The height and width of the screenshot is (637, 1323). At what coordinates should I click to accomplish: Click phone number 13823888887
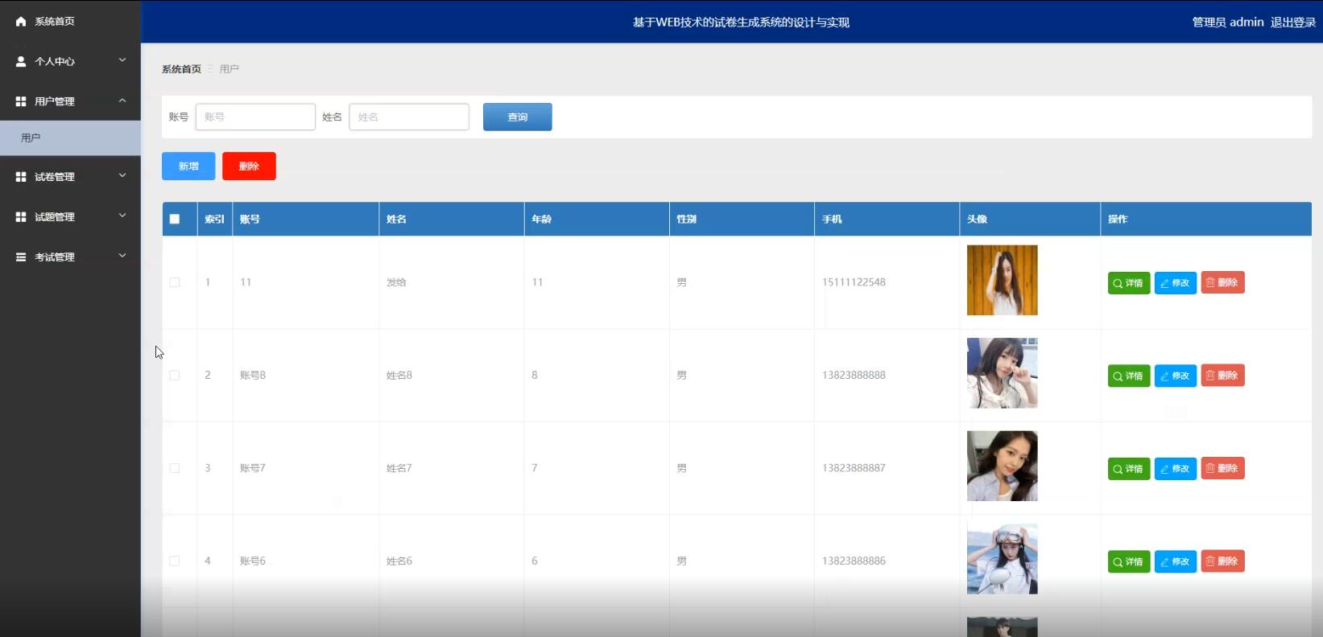(x=854, y=468)
